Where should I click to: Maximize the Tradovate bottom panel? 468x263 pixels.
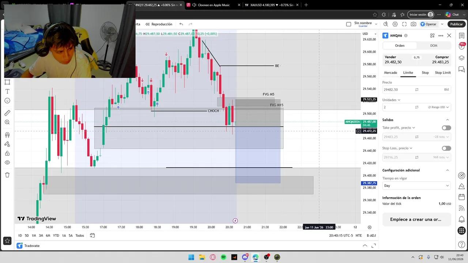point(374,246)
